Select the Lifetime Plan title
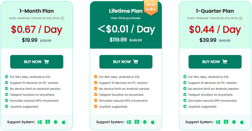252x131 pixels. click(x=126, y=11)
